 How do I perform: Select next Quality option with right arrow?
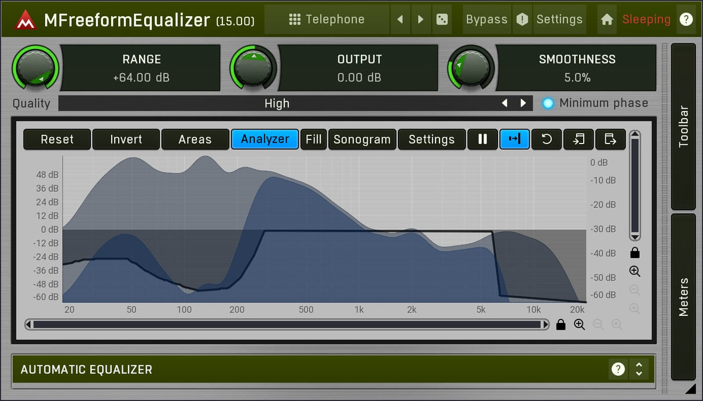tap(523, 104)
